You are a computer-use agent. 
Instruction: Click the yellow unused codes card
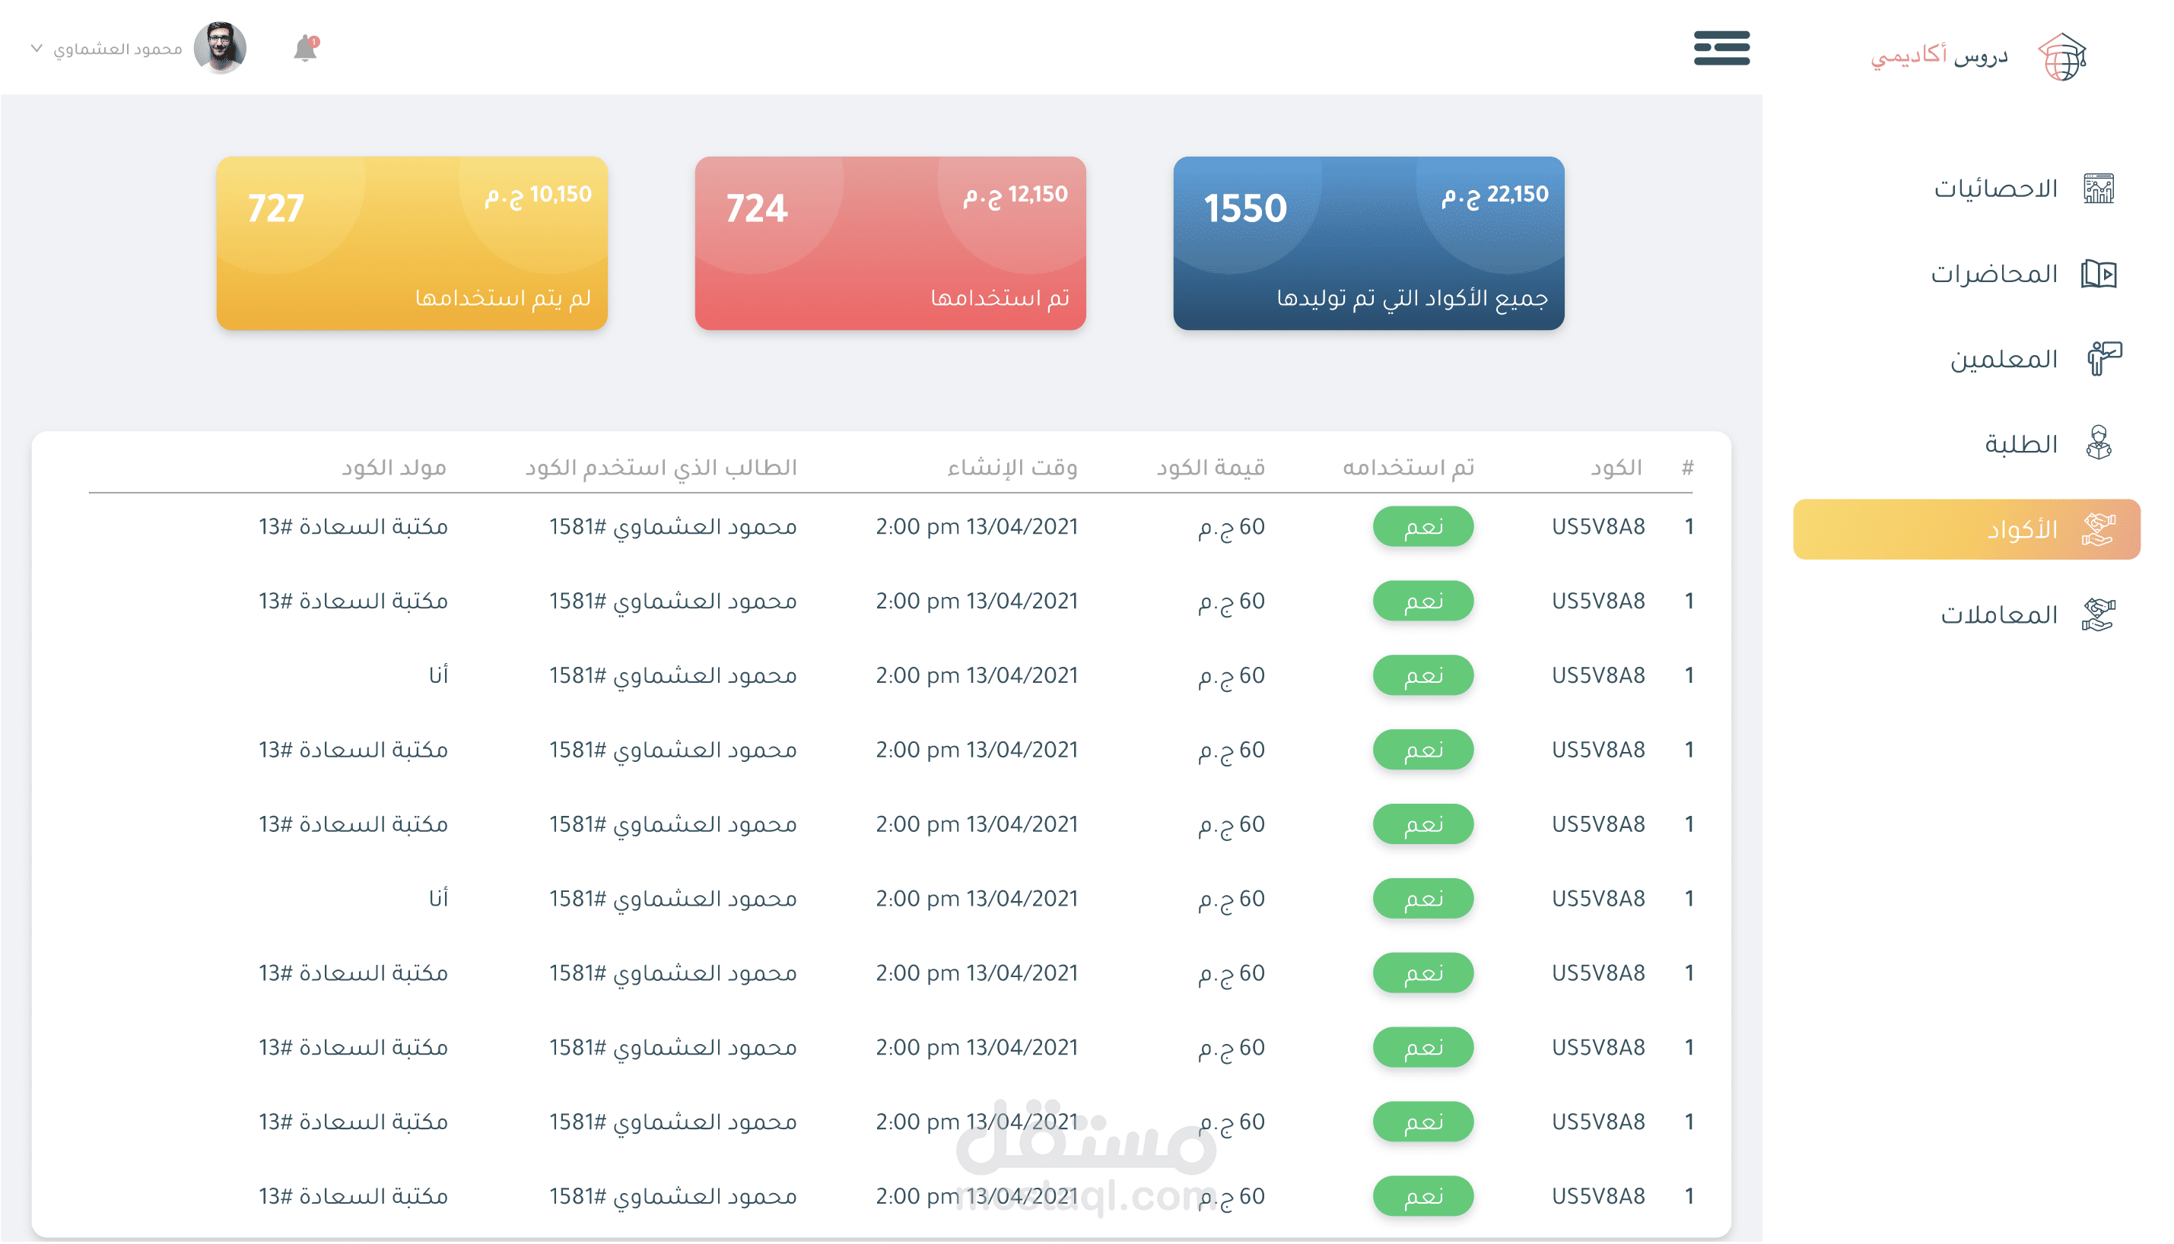coord(411,243)
